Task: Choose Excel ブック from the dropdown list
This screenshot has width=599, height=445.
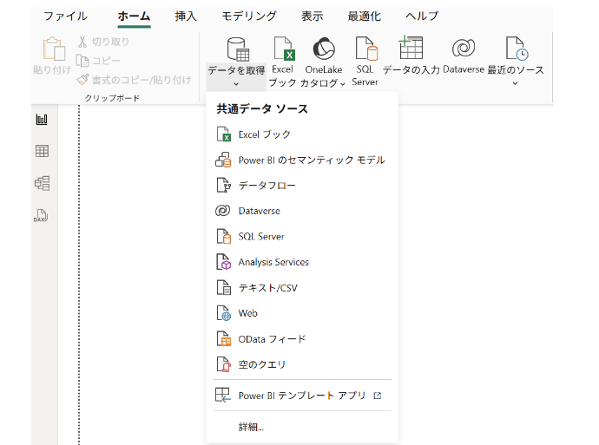Action: pyautogui.click(x=302, y=134)
